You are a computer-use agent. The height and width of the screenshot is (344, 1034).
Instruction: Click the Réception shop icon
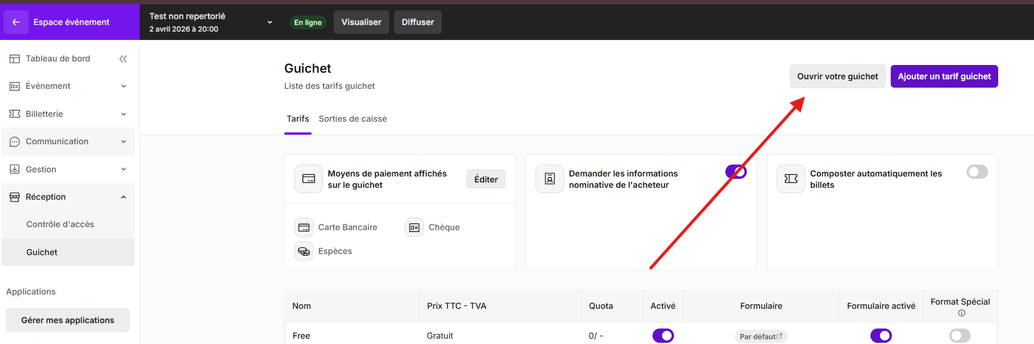click(15, 197)
